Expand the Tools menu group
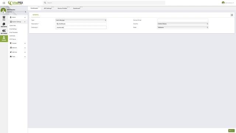 click(x=25, y=57)
